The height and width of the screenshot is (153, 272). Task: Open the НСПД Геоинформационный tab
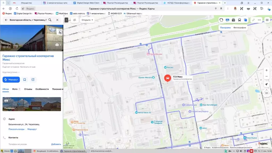(177, 3)
